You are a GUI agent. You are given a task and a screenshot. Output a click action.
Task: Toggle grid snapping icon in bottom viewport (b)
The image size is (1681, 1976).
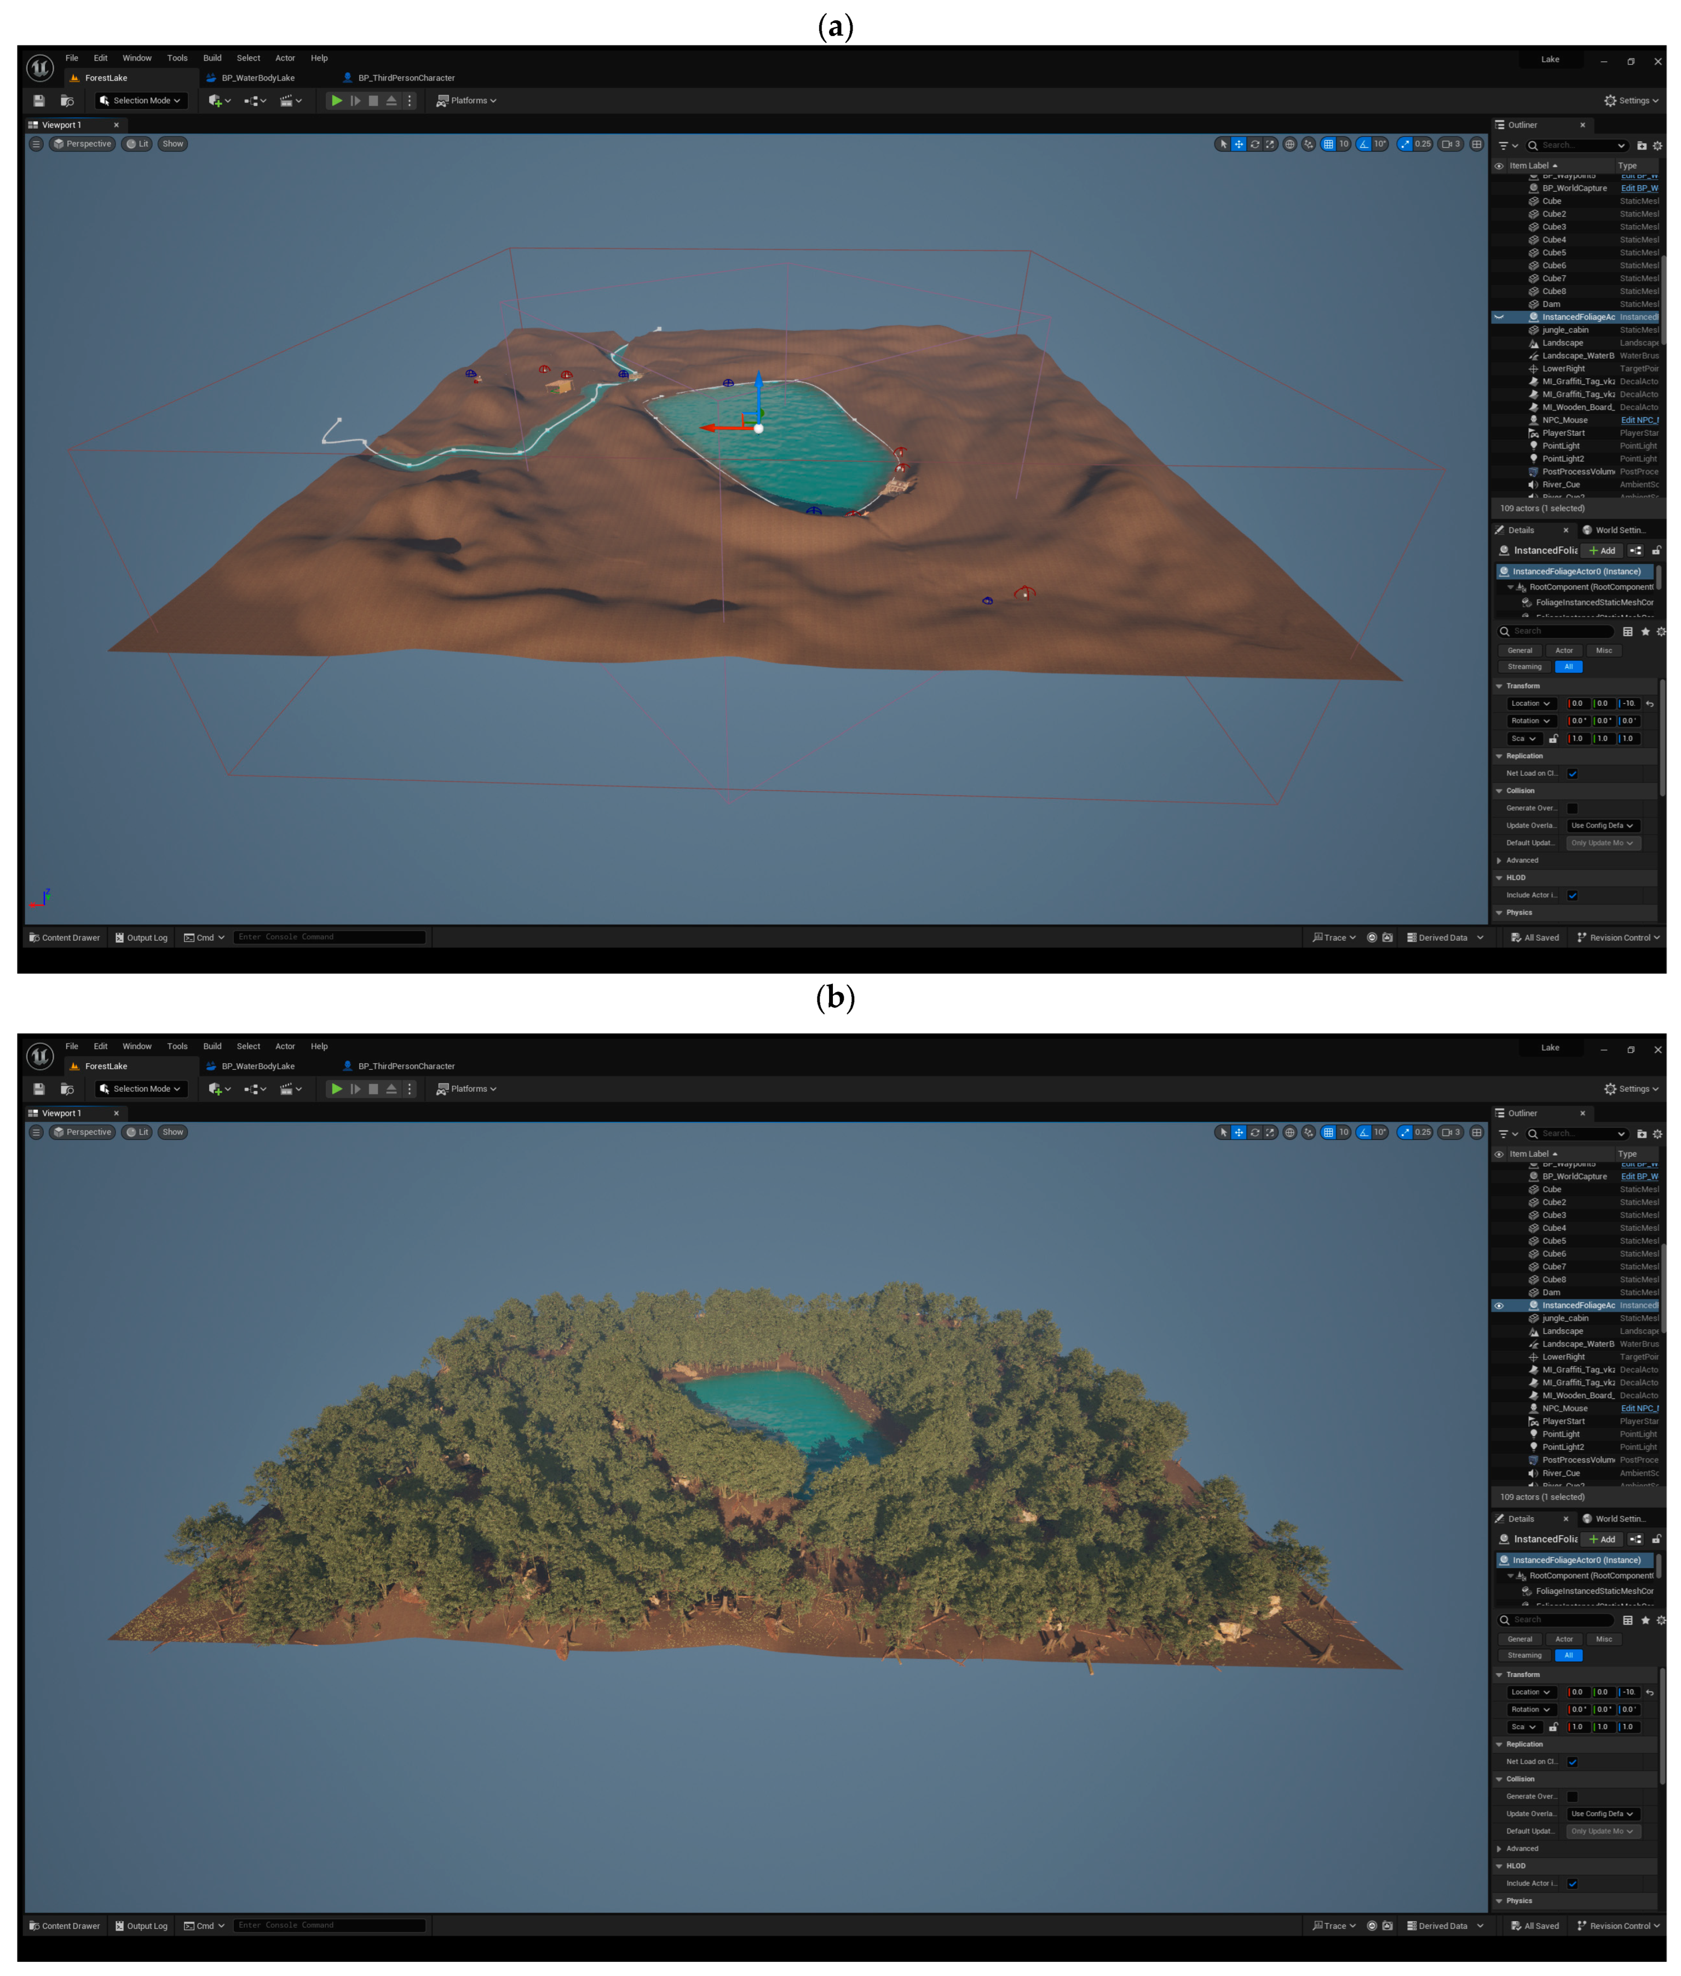(x=1327, y=1132)
